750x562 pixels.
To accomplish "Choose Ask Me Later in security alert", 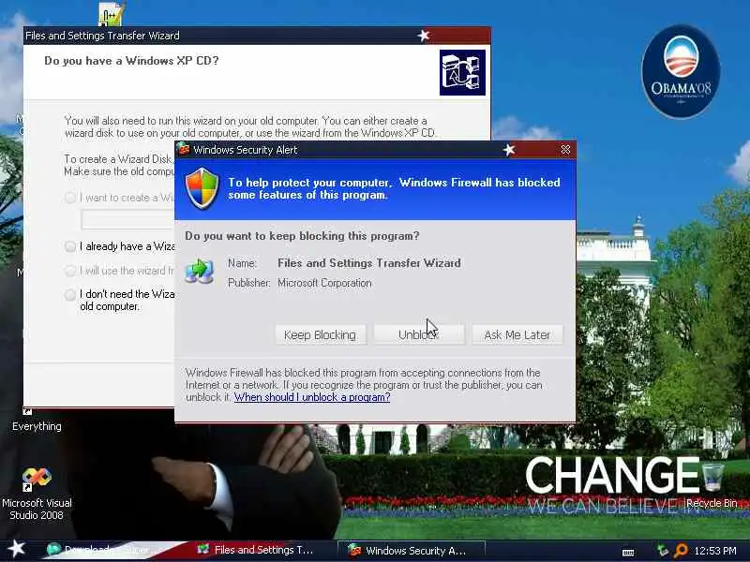I will coord(517,334).
